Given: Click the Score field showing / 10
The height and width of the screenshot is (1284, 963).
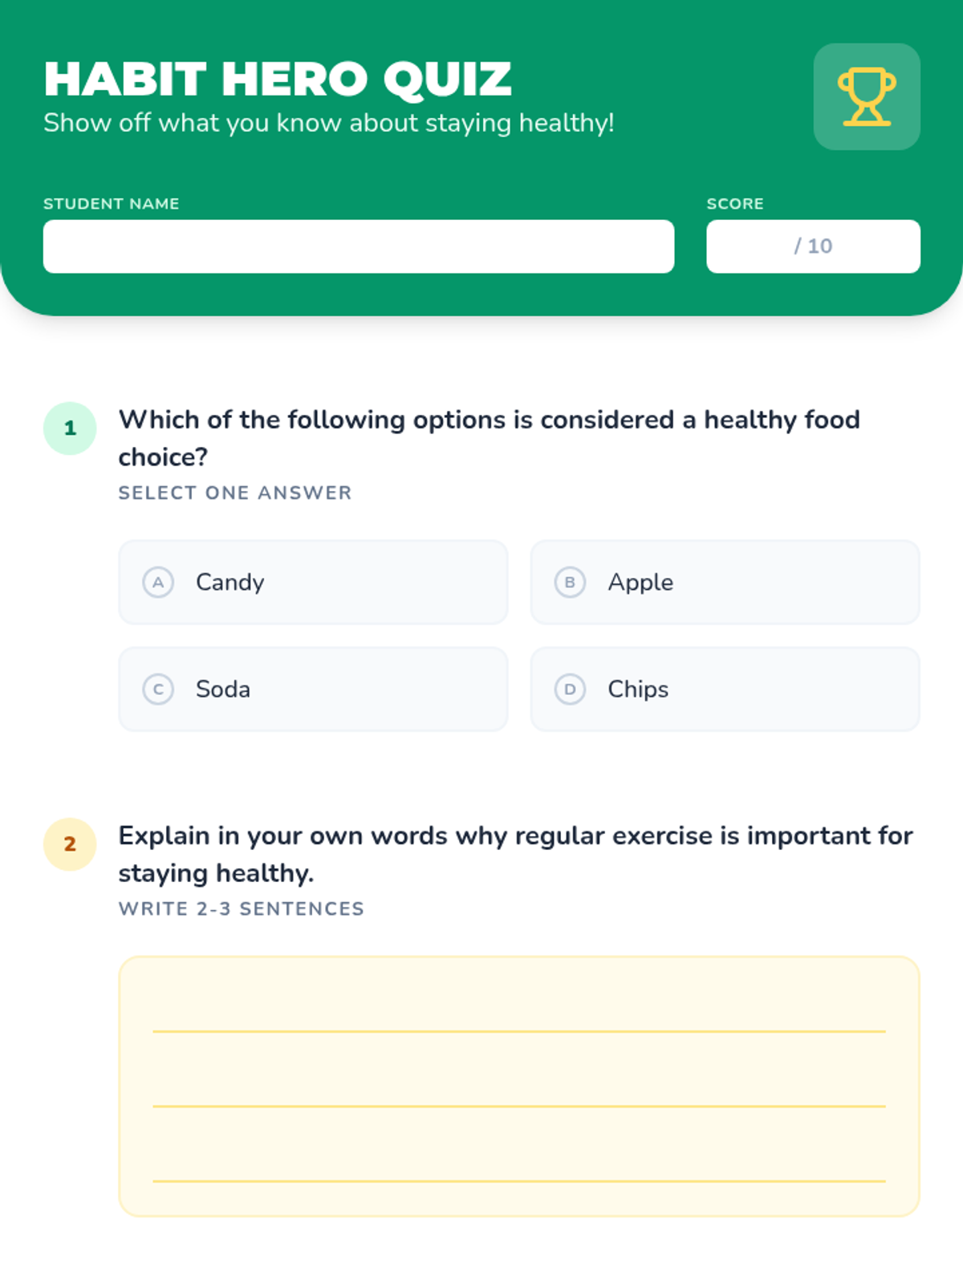Looking at the screenshot, I should [813, 246].
